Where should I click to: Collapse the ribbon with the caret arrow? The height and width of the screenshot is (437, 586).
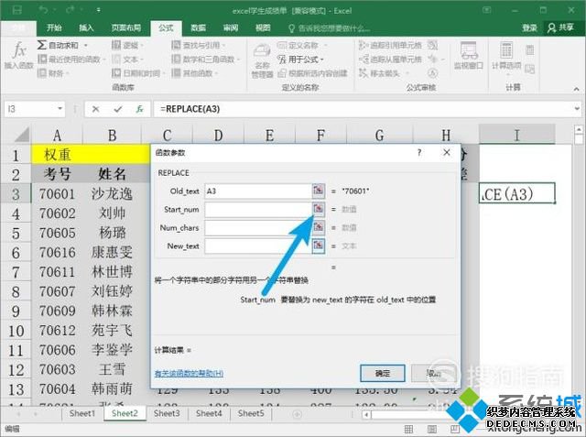click(x=576, y=89)
